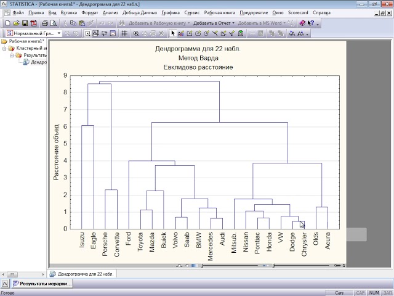The image size is (394, 296).
Task: Click the decrease font size icon
Action: click(x=300, y=33)
